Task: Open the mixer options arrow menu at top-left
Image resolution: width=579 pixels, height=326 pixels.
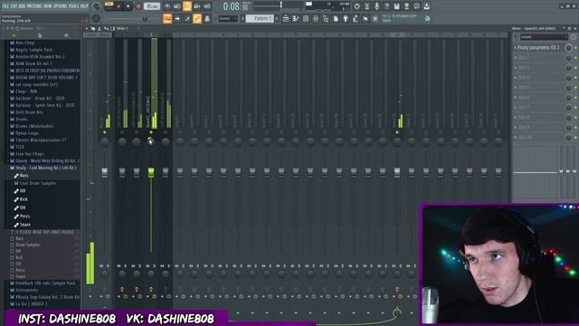Action: coord(87,28)
